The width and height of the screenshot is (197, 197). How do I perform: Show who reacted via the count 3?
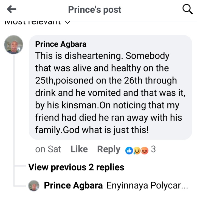coord(153,149)
